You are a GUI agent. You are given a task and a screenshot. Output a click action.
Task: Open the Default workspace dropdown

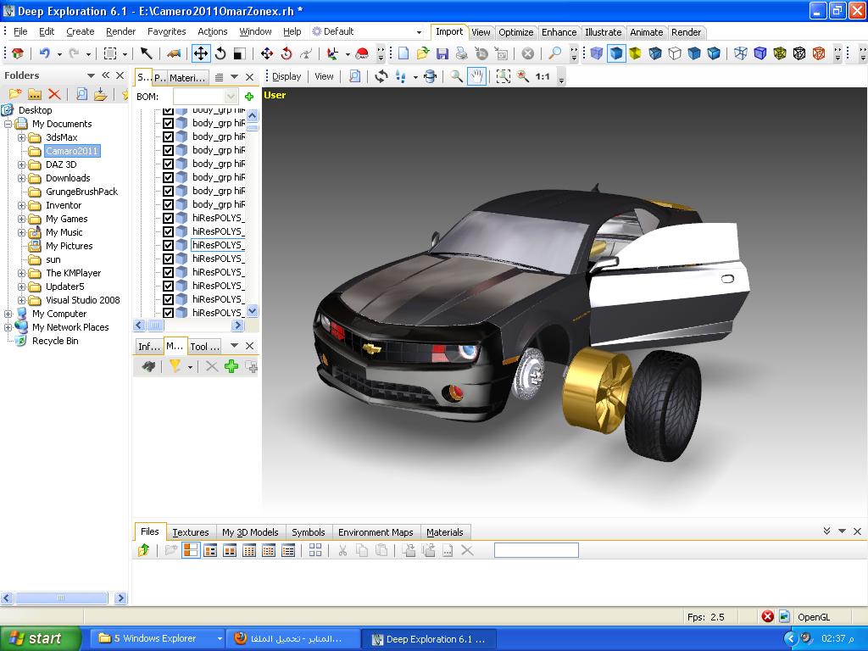coord(419,32)
